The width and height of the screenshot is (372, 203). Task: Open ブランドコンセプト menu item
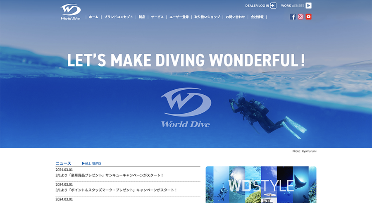[x=118, y=17]
